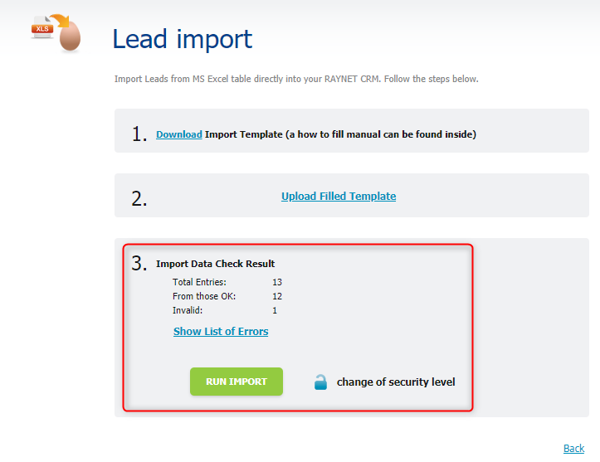The image size is (600, 462).
Task: Click the Total Entries value 13
Action: [x=277, y=282]
